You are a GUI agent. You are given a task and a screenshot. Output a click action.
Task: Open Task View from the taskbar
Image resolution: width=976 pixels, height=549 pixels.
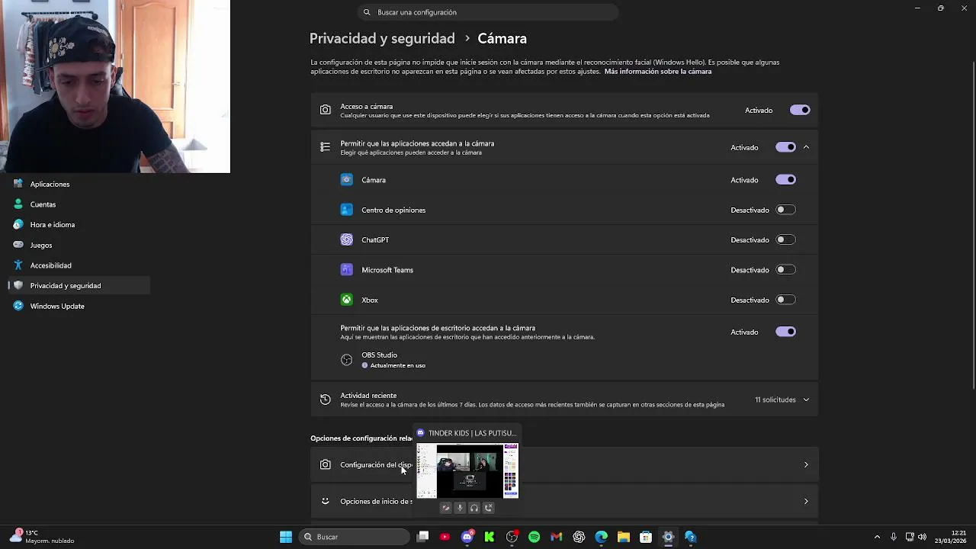pos(423,537)
